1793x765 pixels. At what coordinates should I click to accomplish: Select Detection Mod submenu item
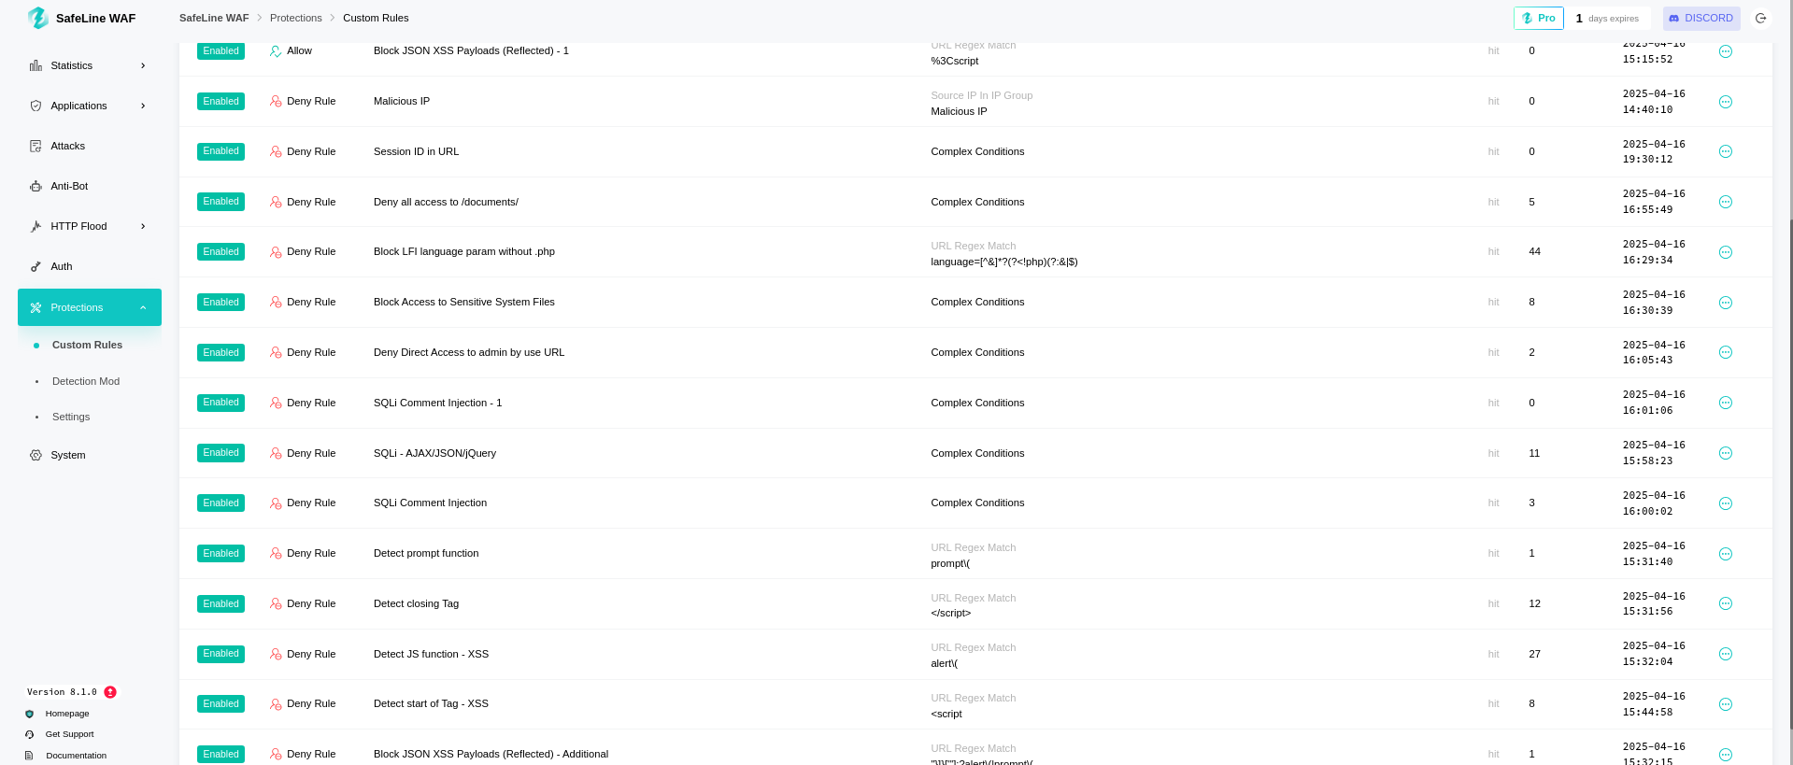click(x=86, y=381)
